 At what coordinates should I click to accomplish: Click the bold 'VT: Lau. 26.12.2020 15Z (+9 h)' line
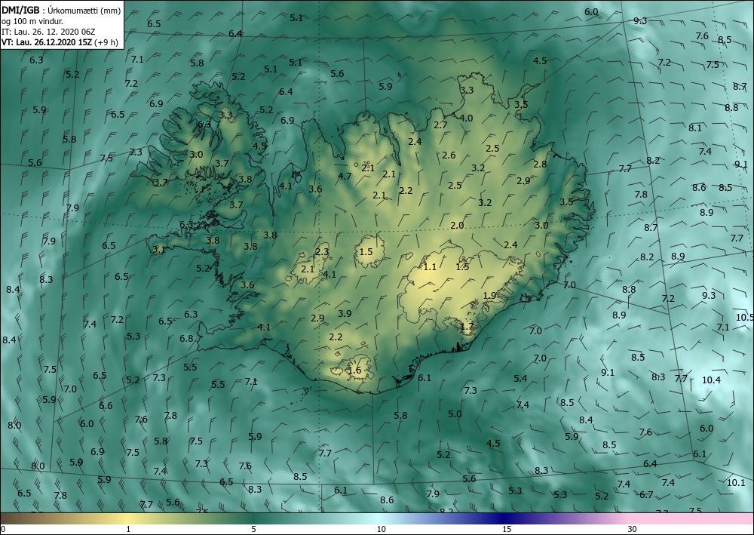coord(60,42)
